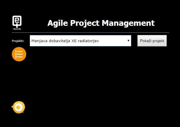The image size is (180, 127).
Task: Click the e-records logo
Action: pyautogui.click(x=17, y=22)
